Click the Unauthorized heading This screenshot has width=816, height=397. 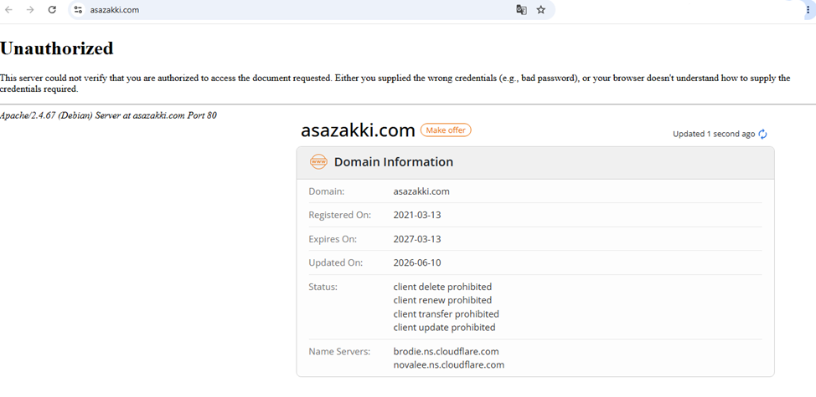(x=57, y=48)
